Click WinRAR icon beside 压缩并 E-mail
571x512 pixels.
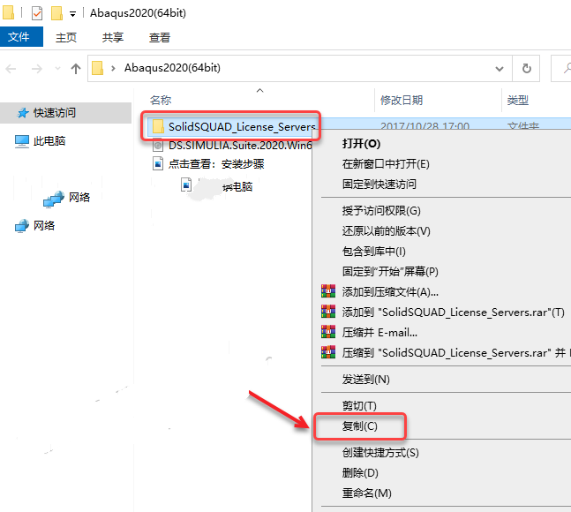[328, 332]
